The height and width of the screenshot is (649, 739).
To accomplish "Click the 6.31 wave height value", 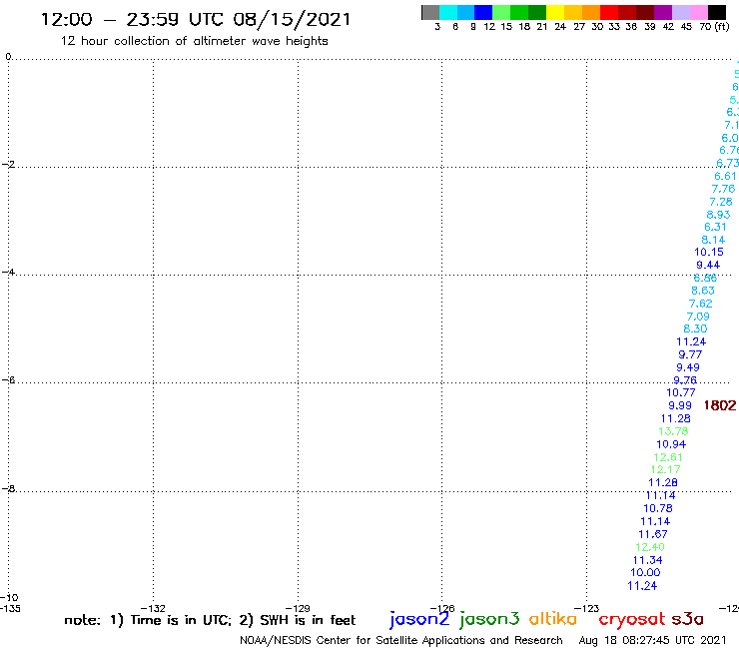I will 715,227.
